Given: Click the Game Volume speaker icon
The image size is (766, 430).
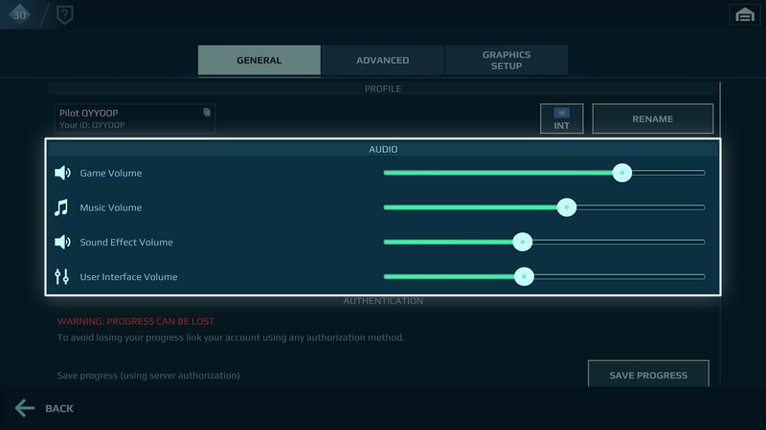Looking at the screenshot, I should coord(62,173).
